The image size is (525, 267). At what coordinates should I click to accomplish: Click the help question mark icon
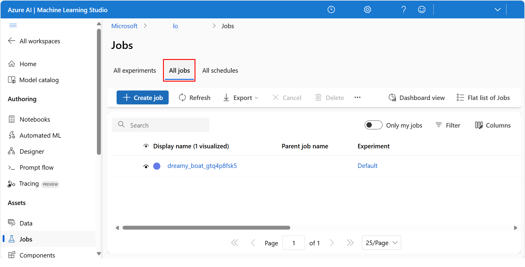point(404,10)
